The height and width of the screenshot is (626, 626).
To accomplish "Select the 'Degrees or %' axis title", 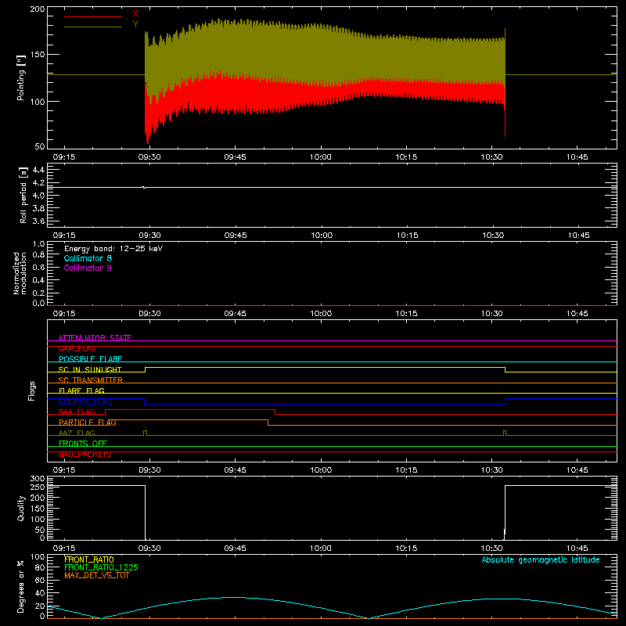I will pos(21,586).
